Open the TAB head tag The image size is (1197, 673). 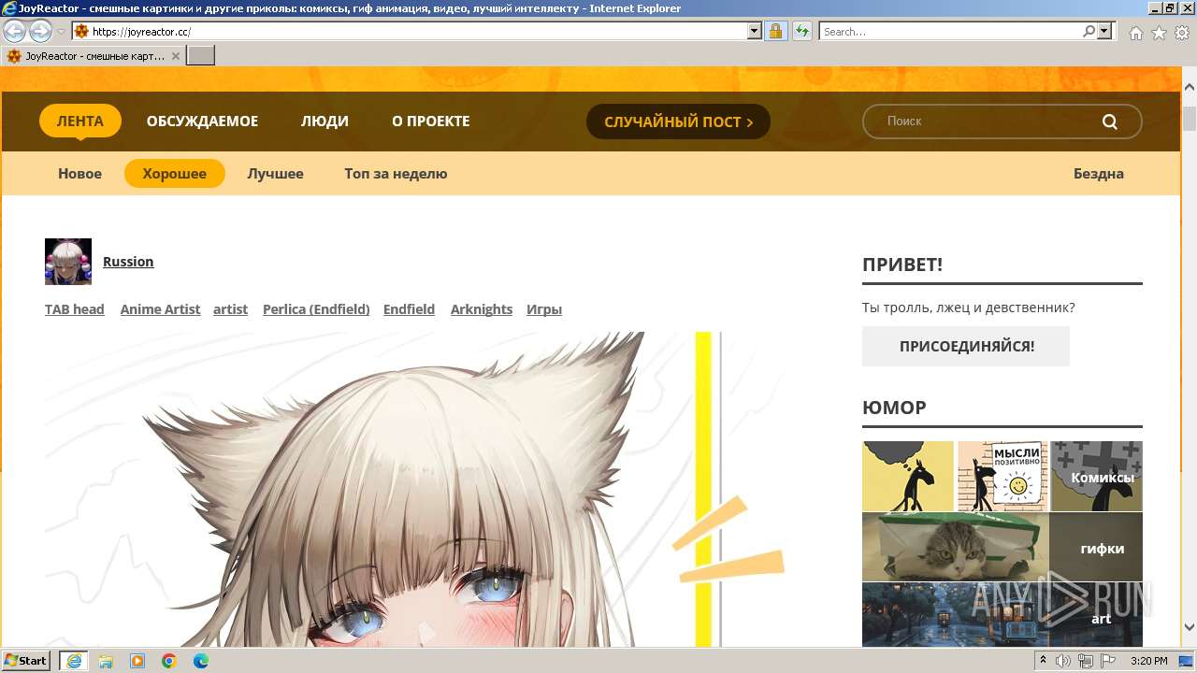(x=75, y=309)
